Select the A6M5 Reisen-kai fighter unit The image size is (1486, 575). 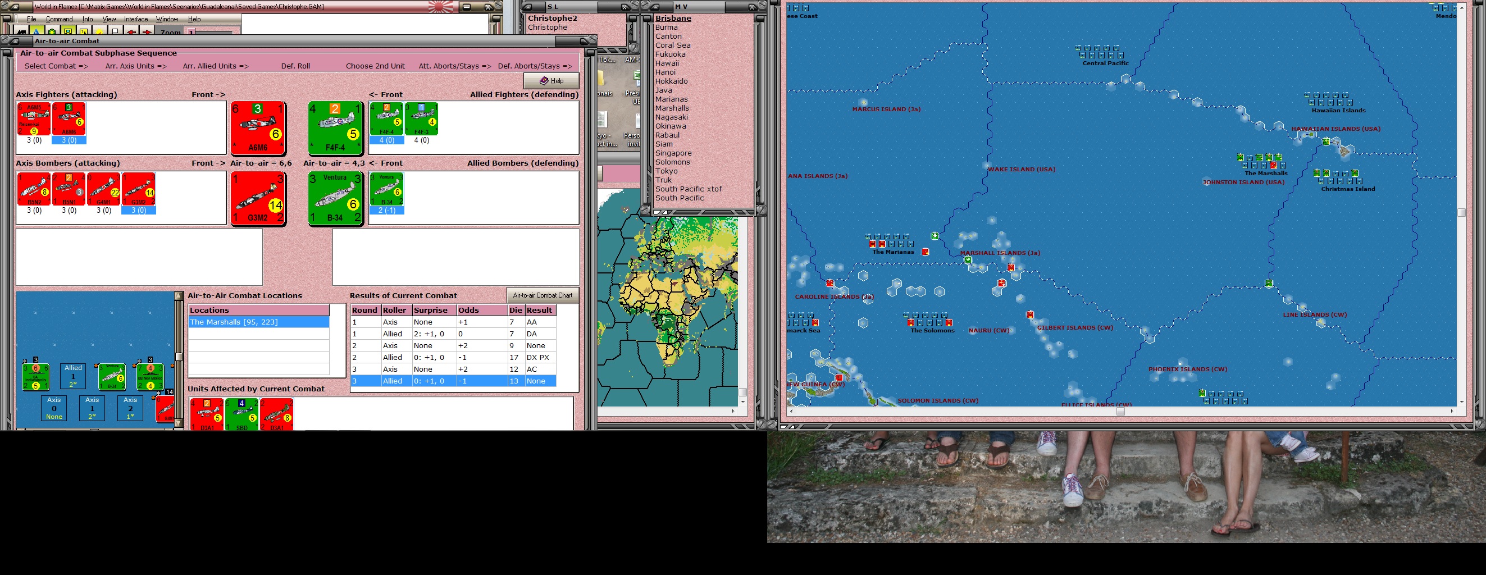[34, 120]
